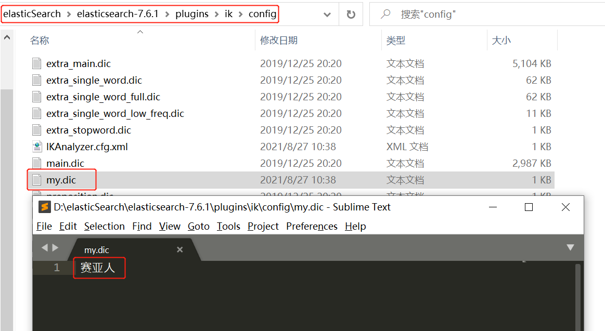
Task: Sort files by 大小 column header
Action: click(x=501, y=41)
